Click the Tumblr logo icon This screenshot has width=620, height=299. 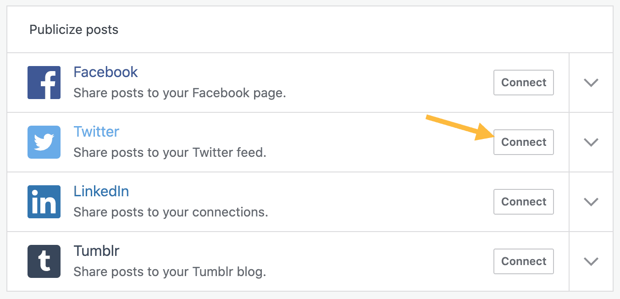[44, 261]
